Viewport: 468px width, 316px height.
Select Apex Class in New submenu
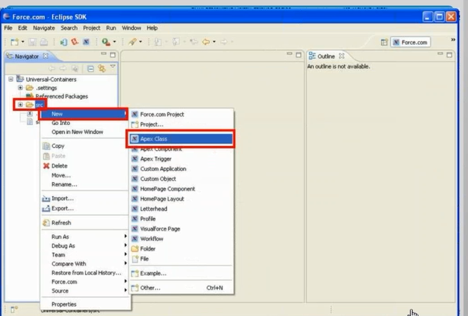(181, 139)
